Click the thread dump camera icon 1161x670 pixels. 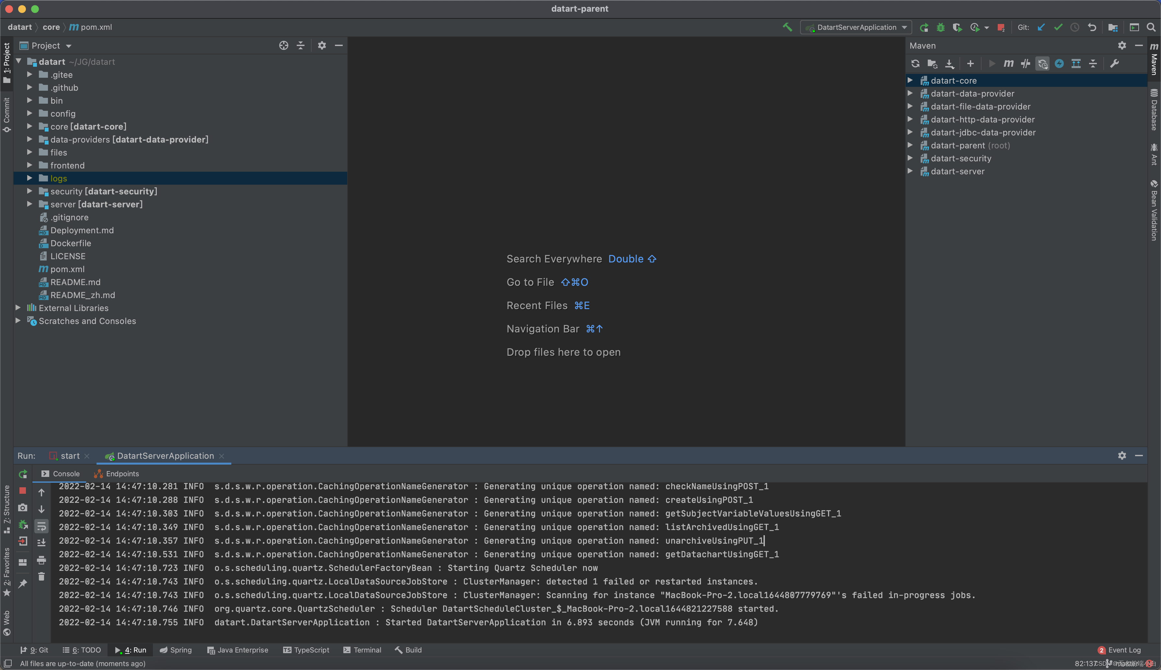[x=23, y=508]
